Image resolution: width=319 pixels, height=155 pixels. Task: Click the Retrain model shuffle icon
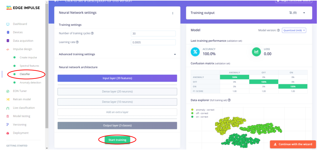point(8,99)
